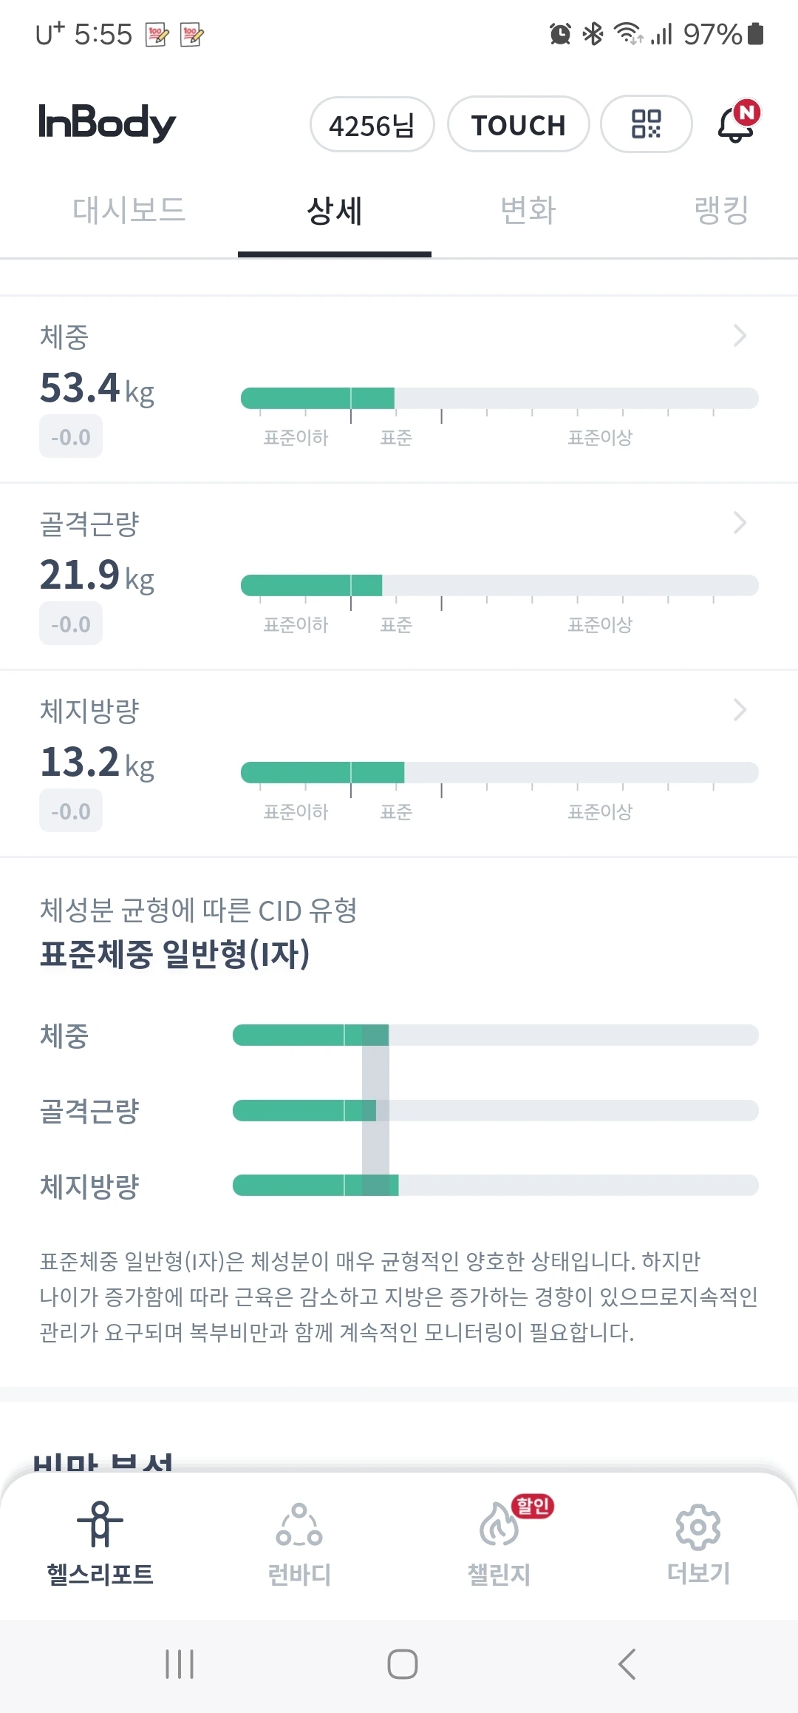Open Android recent apps button
Viewport: 798px width, 1713px height.
tap(180, 1664)
